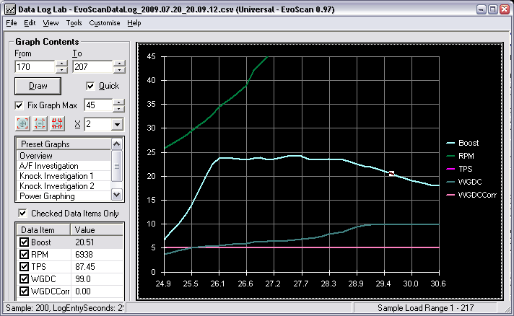Click the TPS legend color line
This screenshot has width=514, height=316.
pos(450,169)
